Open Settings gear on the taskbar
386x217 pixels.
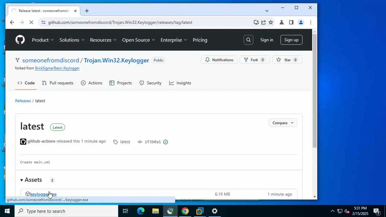(x=215, y=211)
